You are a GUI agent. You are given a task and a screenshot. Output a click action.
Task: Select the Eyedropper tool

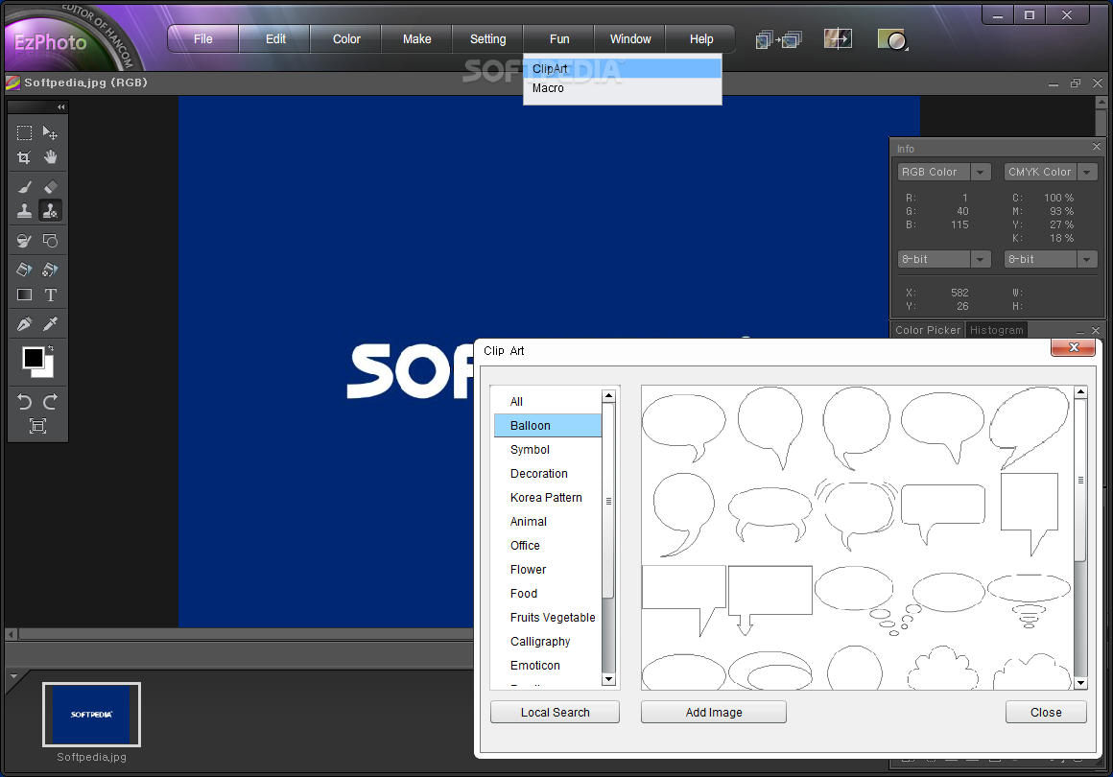51,324
